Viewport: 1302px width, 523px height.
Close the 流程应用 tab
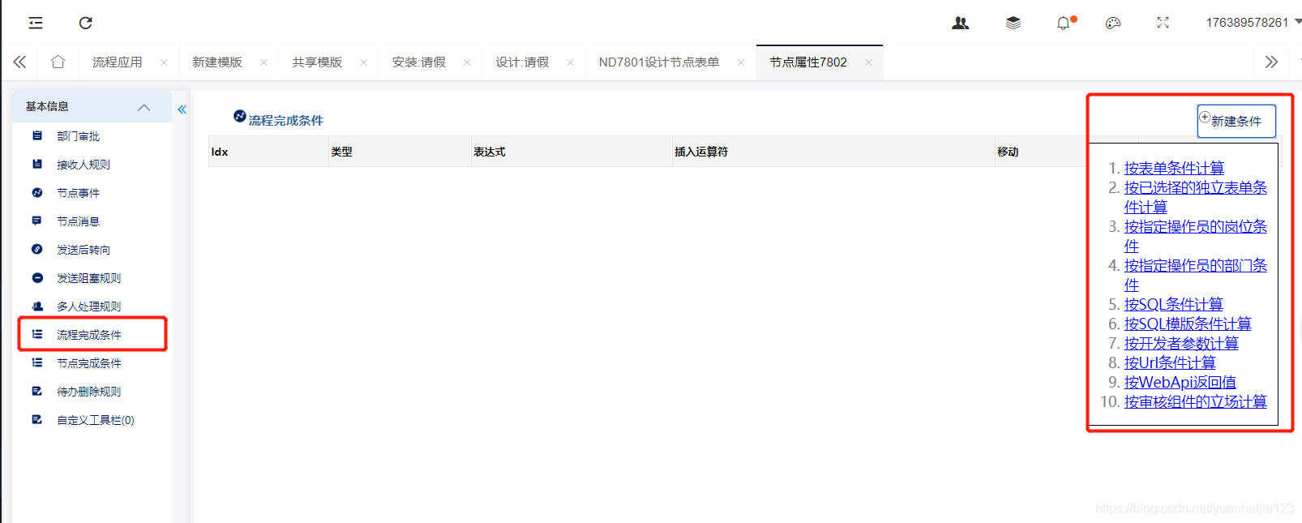(164, 62)
